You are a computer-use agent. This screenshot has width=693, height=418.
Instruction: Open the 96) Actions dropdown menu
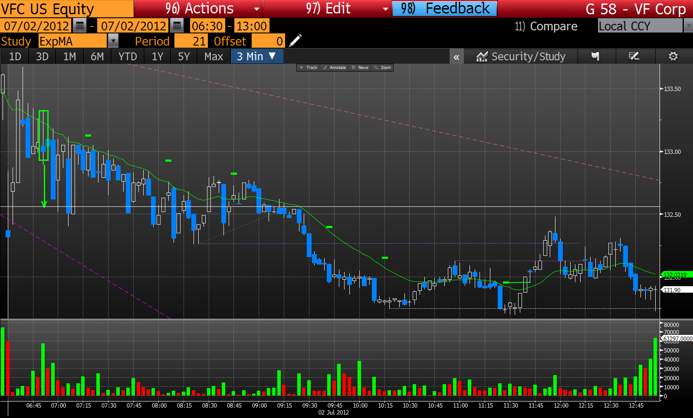(x=200, y=9)
